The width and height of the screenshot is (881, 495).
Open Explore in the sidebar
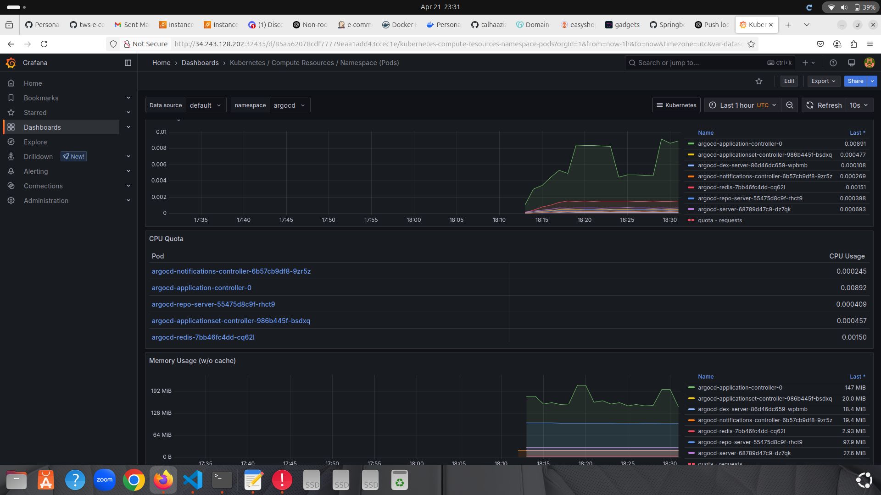[x=35, y=142]
